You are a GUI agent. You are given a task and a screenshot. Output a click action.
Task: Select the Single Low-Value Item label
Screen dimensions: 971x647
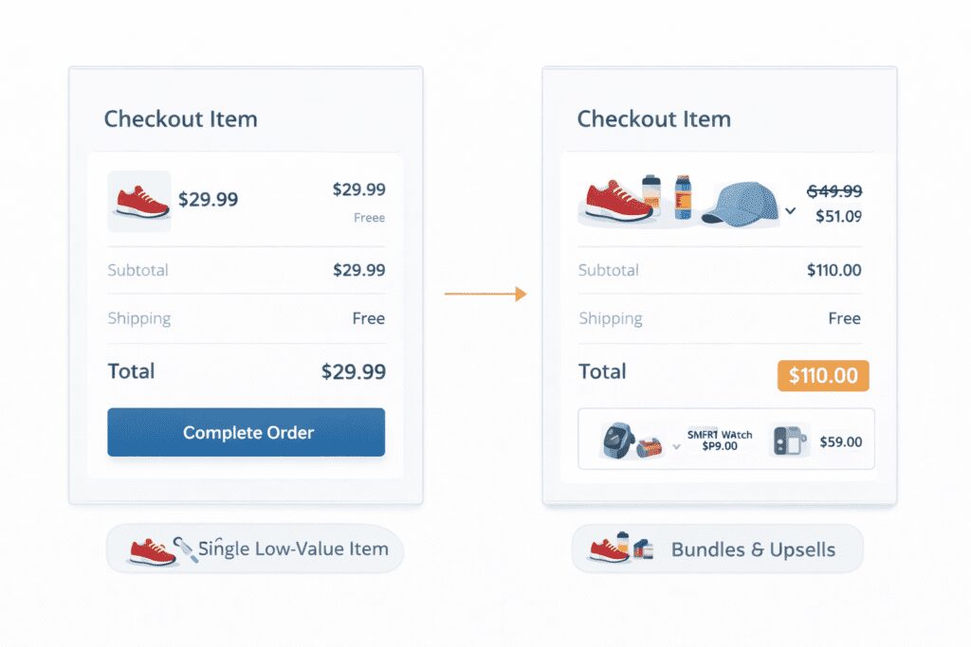[293, 548]
